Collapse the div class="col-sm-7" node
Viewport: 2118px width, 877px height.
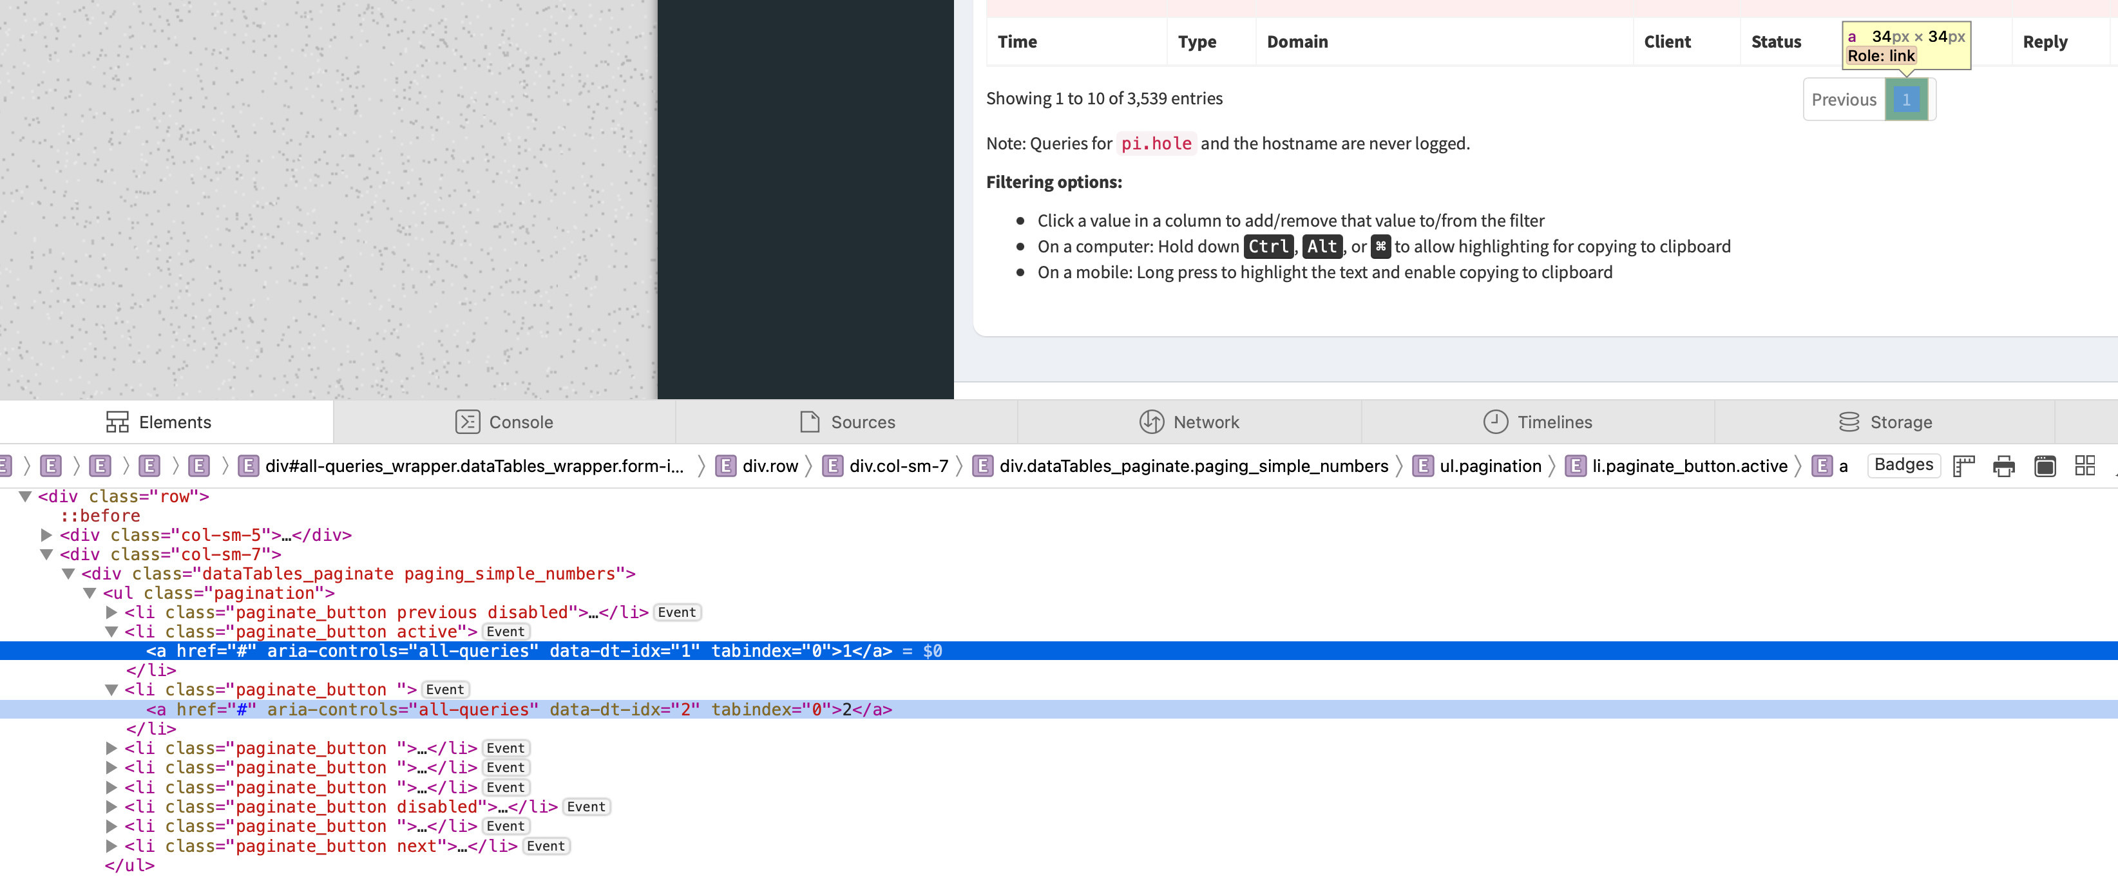pyautogui.click(x=47, y=555)
